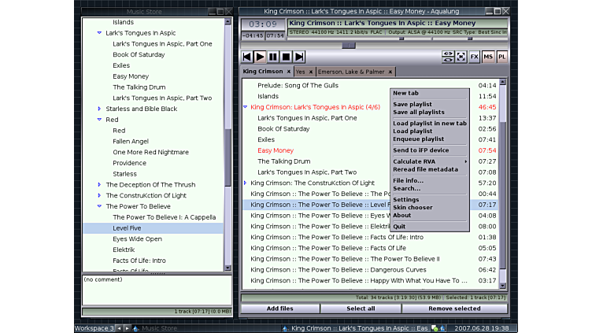This screenshot has height=333, width=592.
Task: Pause the current song
Action: tap(273, 57)
